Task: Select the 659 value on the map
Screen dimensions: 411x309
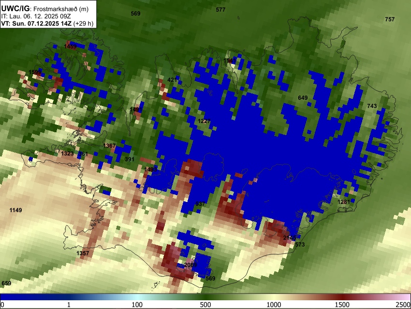Action: 6,283
